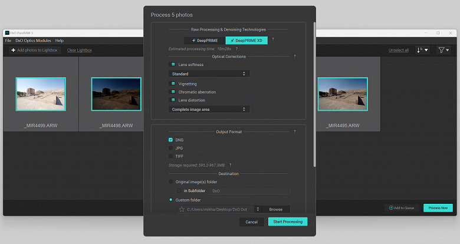460x244 pixels.
Task: Open the DxO Optics Modules menu
Action: coord(33,41)
